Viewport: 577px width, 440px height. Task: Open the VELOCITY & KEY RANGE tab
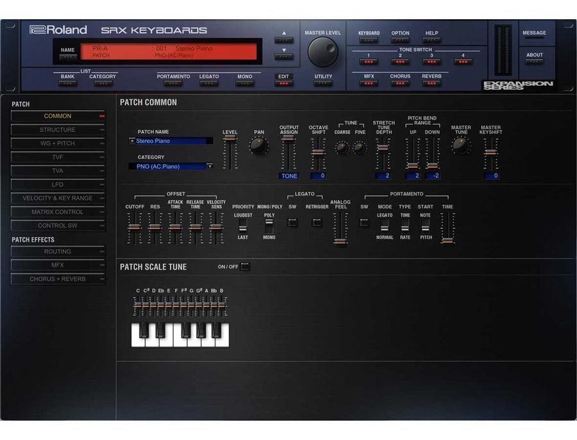(58, 198)
